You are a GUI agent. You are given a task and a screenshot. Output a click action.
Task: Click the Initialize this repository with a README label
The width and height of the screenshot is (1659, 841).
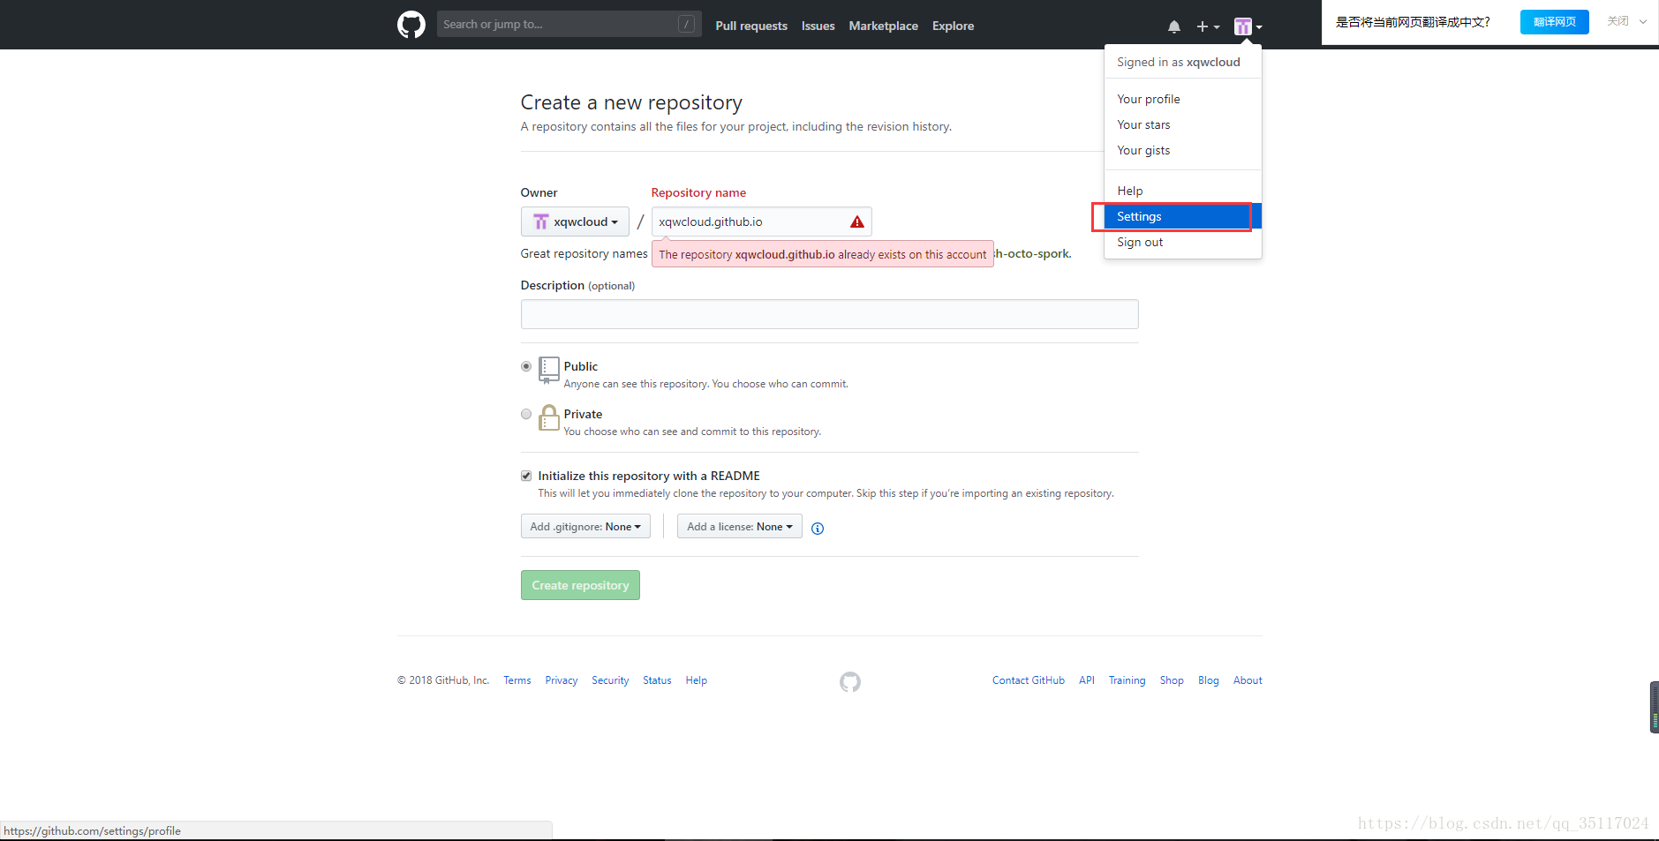[649, 476]
